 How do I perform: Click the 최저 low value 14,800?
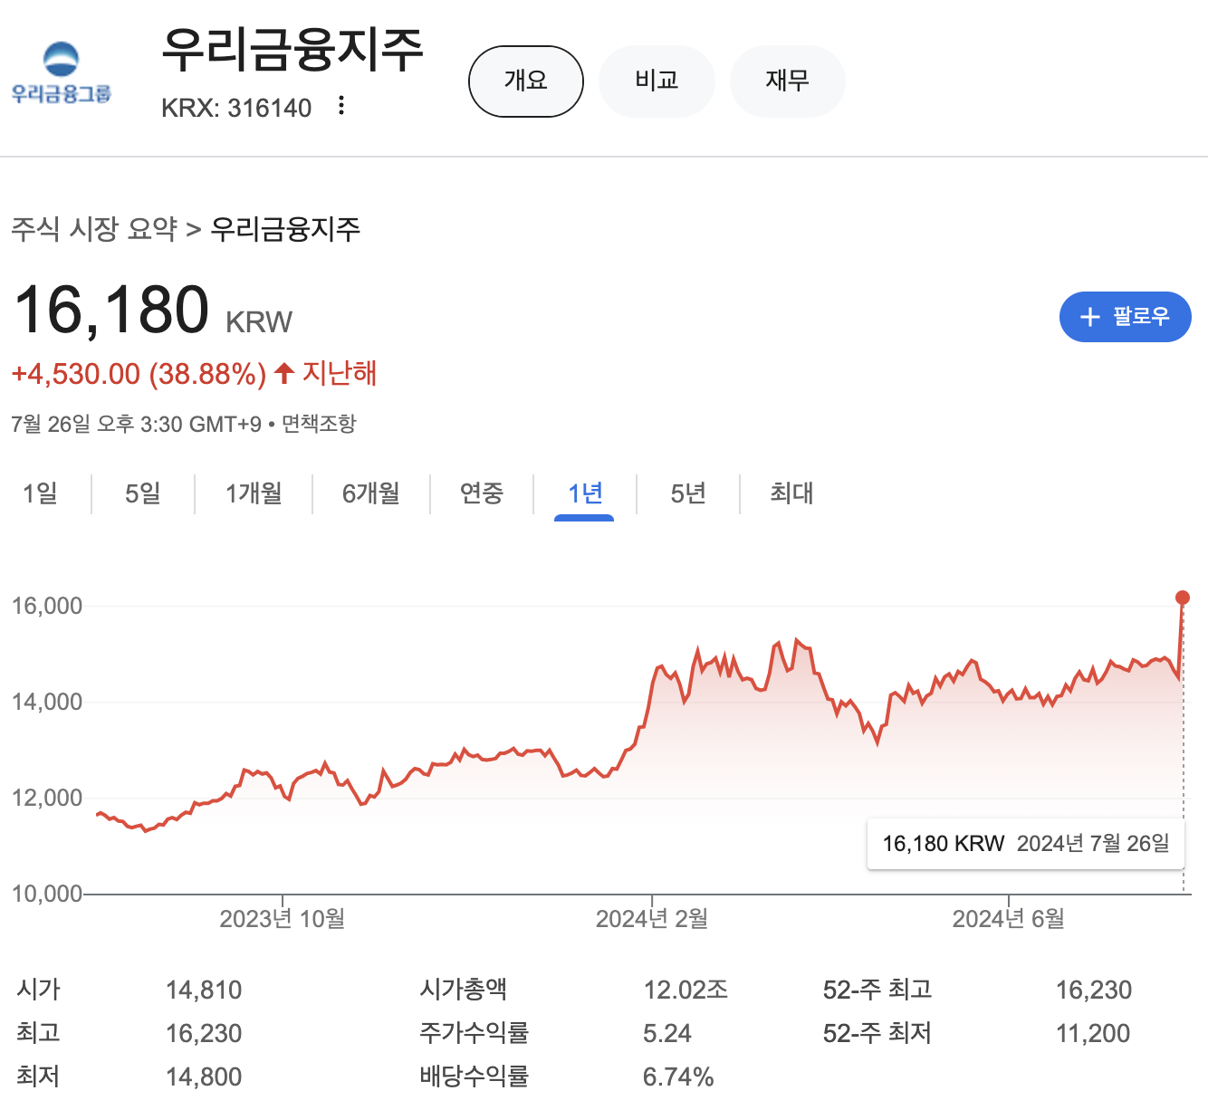tap(204, 1077)
